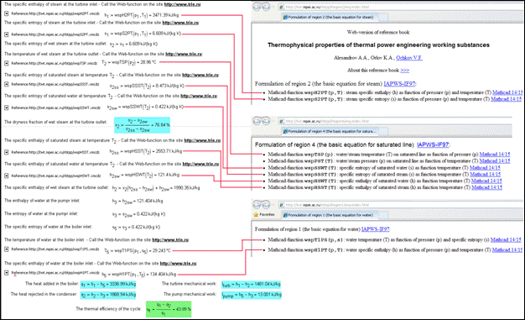Open Mathcad 14/15 link for wspS2PT function
The image size is (525, 320).
click(507, 99)
